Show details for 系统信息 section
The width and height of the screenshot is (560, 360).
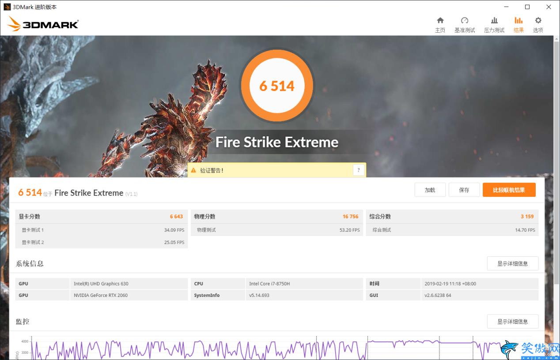tap(513, 263)
